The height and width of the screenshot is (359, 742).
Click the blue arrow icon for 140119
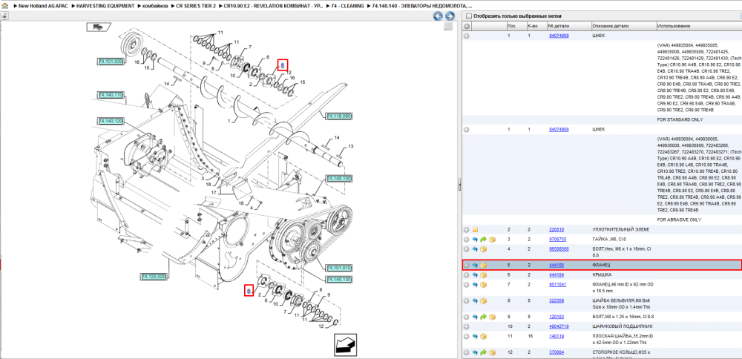click(x=476, y=336)
